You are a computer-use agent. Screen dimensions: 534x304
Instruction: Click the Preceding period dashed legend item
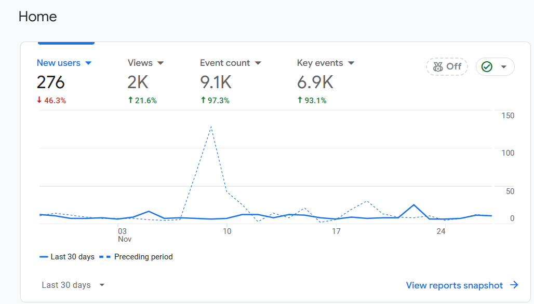coord(137,257)
